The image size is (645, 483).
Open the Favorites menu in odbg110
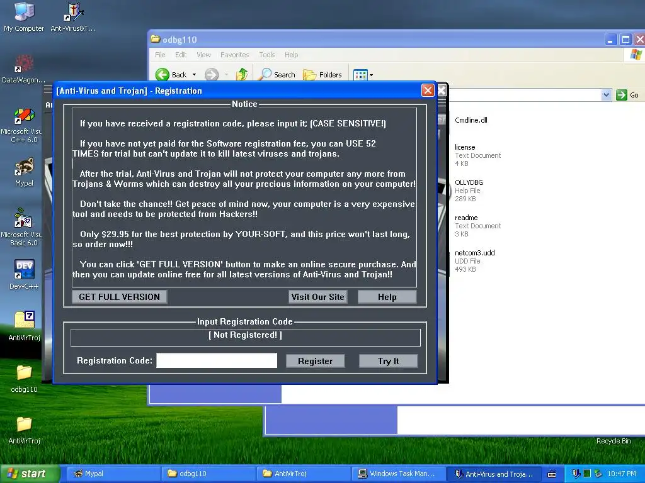234,55
